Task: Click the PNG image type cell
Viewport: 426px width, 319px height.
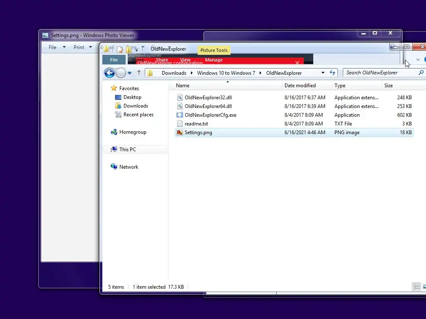Action: coord(347,133)
